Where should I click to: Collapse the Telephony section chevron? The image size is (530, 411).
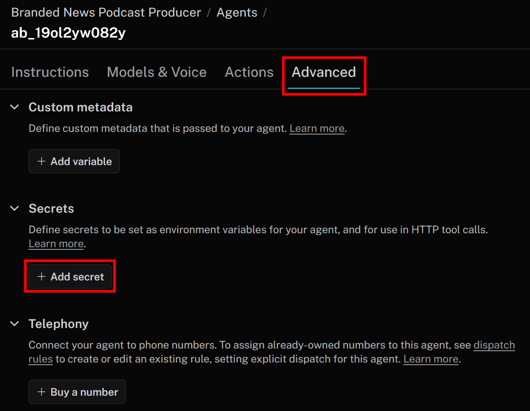click(x=14, y=324)
